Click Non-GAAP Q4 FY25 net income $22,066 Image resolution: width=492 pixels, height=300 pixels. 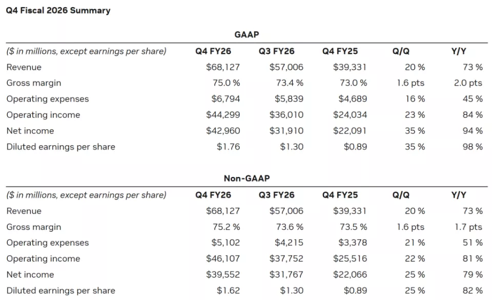pyautogui.click(x=350, y=274)
